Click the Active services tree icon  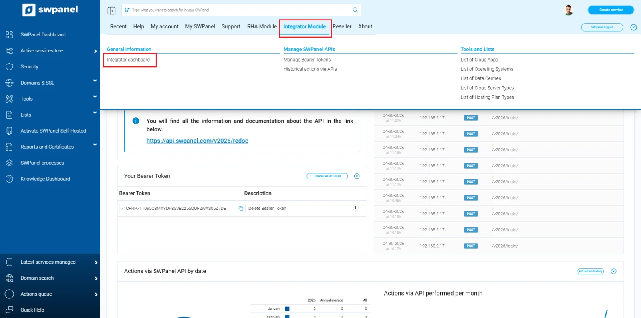(9, 50)
